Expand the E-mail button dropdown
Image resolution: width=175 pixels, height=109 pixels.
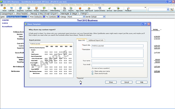[x=50, y=14]
